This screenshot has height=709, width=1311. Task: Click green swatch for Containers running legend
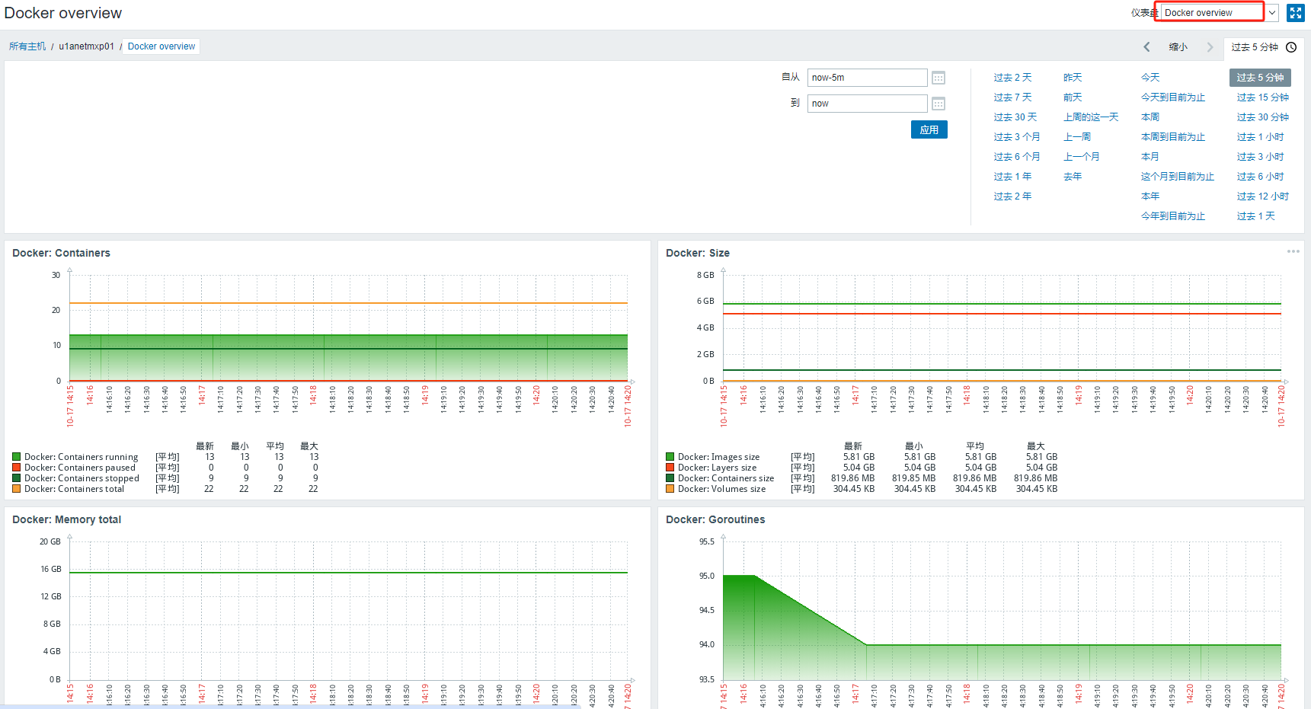click(16, 457)
